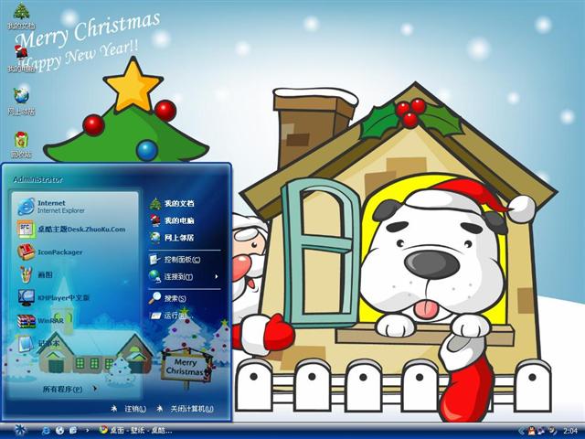Screen dimensions: 585x439
Task: Open 我的电脑 desktop icon
Action: [x=21, y=59]
